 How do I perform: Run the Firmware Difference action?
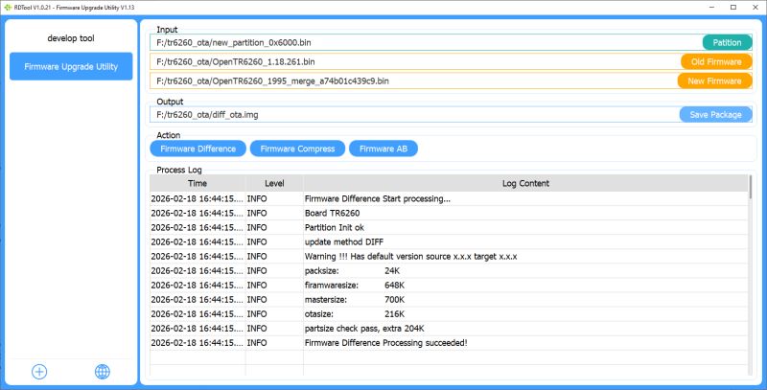tap(198, 149)
